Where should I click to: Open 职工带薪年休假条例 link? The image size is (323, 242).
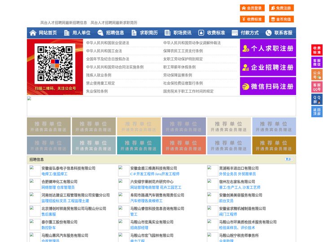coord(179,67)
